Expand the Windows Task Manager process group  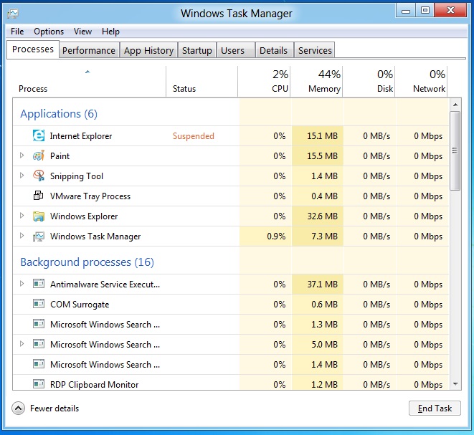22,235
